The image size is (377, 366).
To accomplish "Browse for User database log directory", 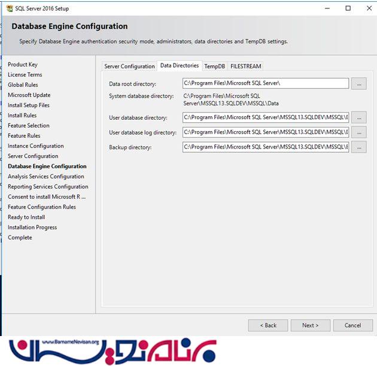I will [358, 132].
